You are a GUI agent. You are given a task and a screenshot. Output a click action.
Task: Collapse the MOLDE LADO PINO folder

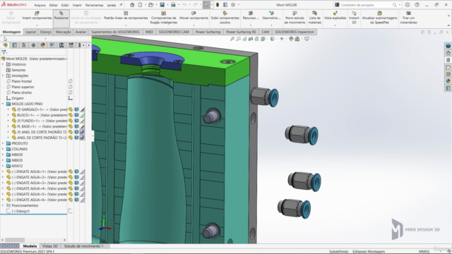(x=3, y=104)
